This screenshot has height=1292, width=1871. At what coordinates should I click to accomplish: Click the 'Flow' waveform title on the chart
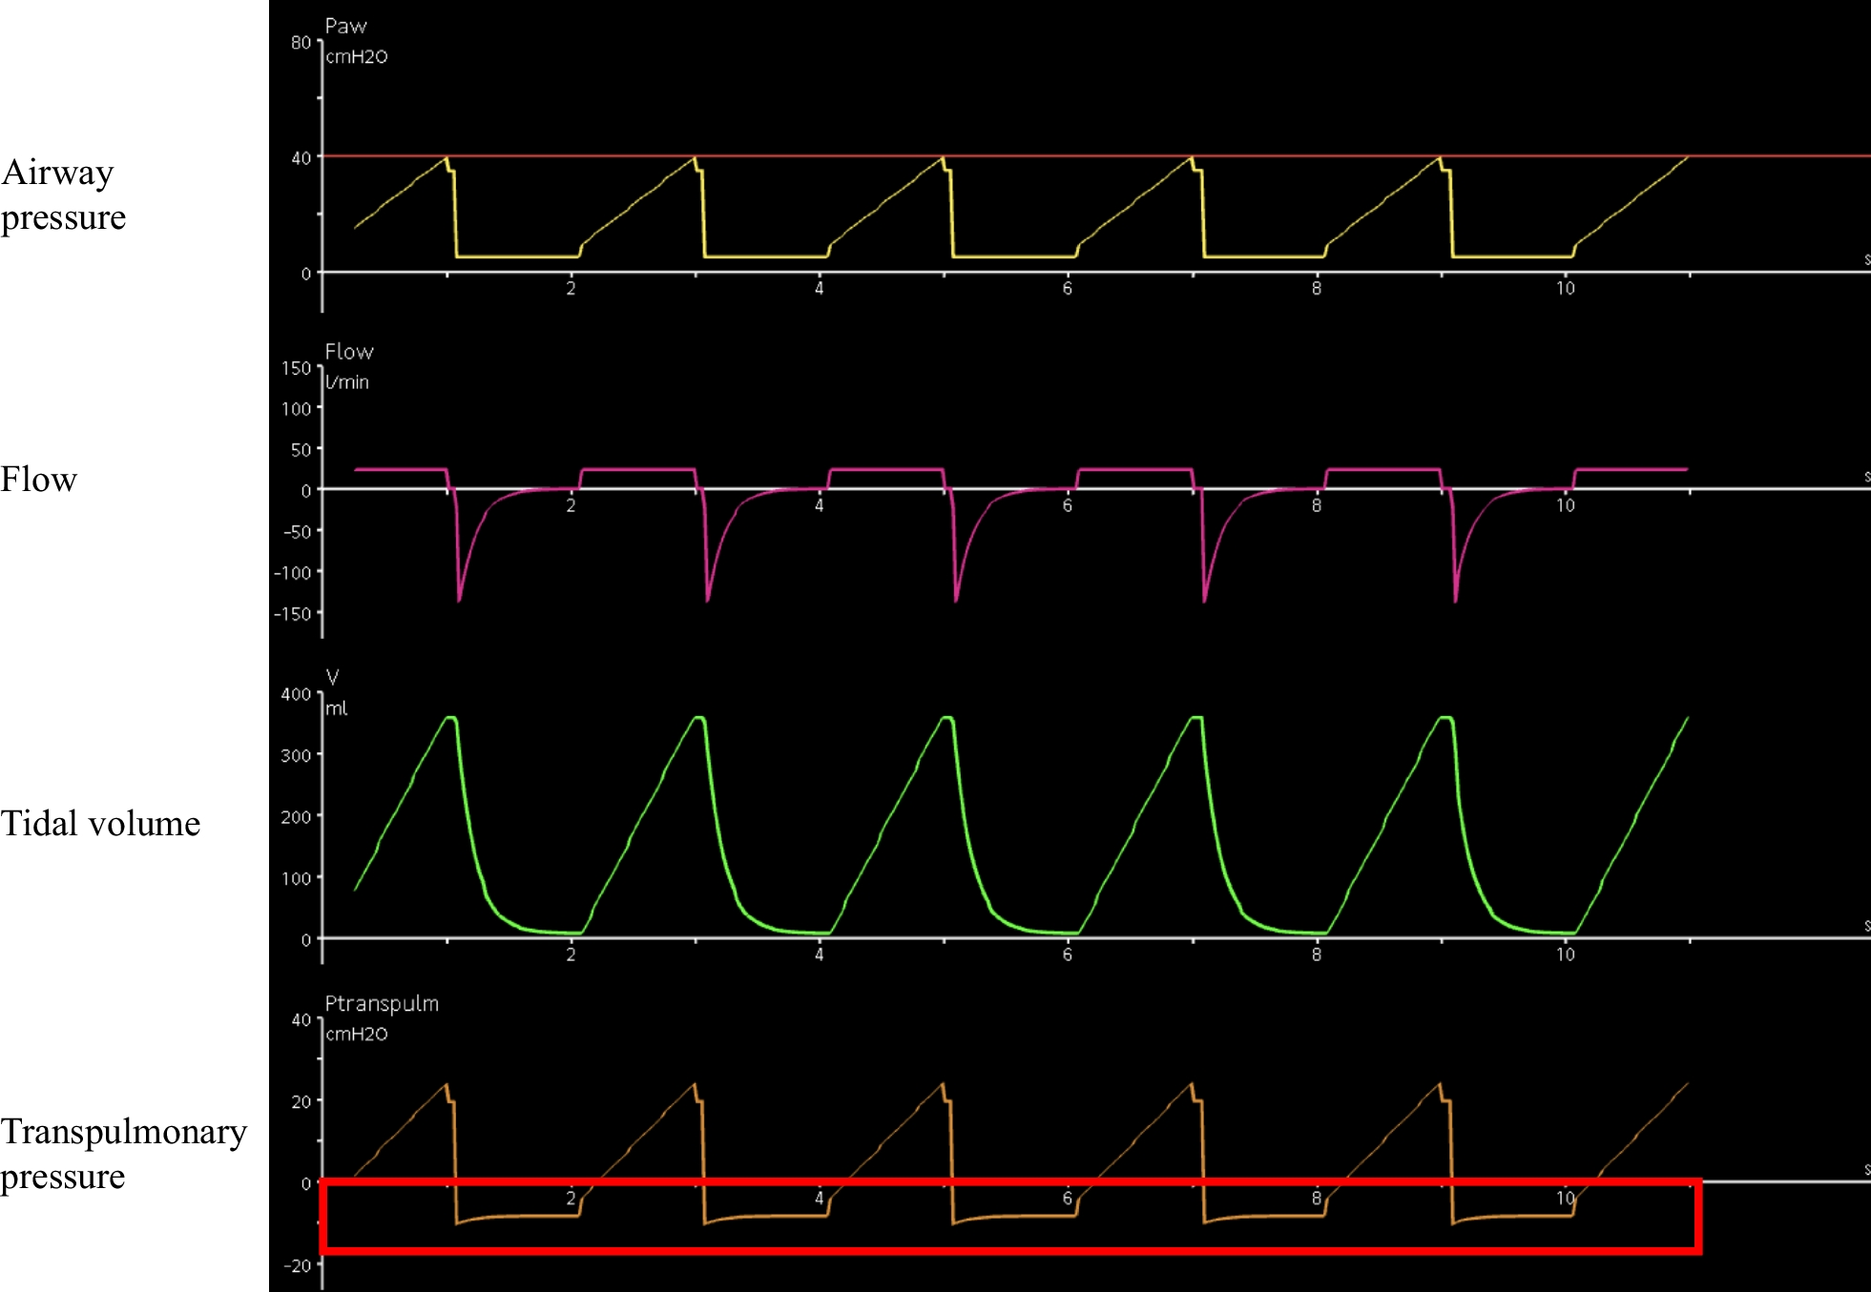click(x=348, y=352)
